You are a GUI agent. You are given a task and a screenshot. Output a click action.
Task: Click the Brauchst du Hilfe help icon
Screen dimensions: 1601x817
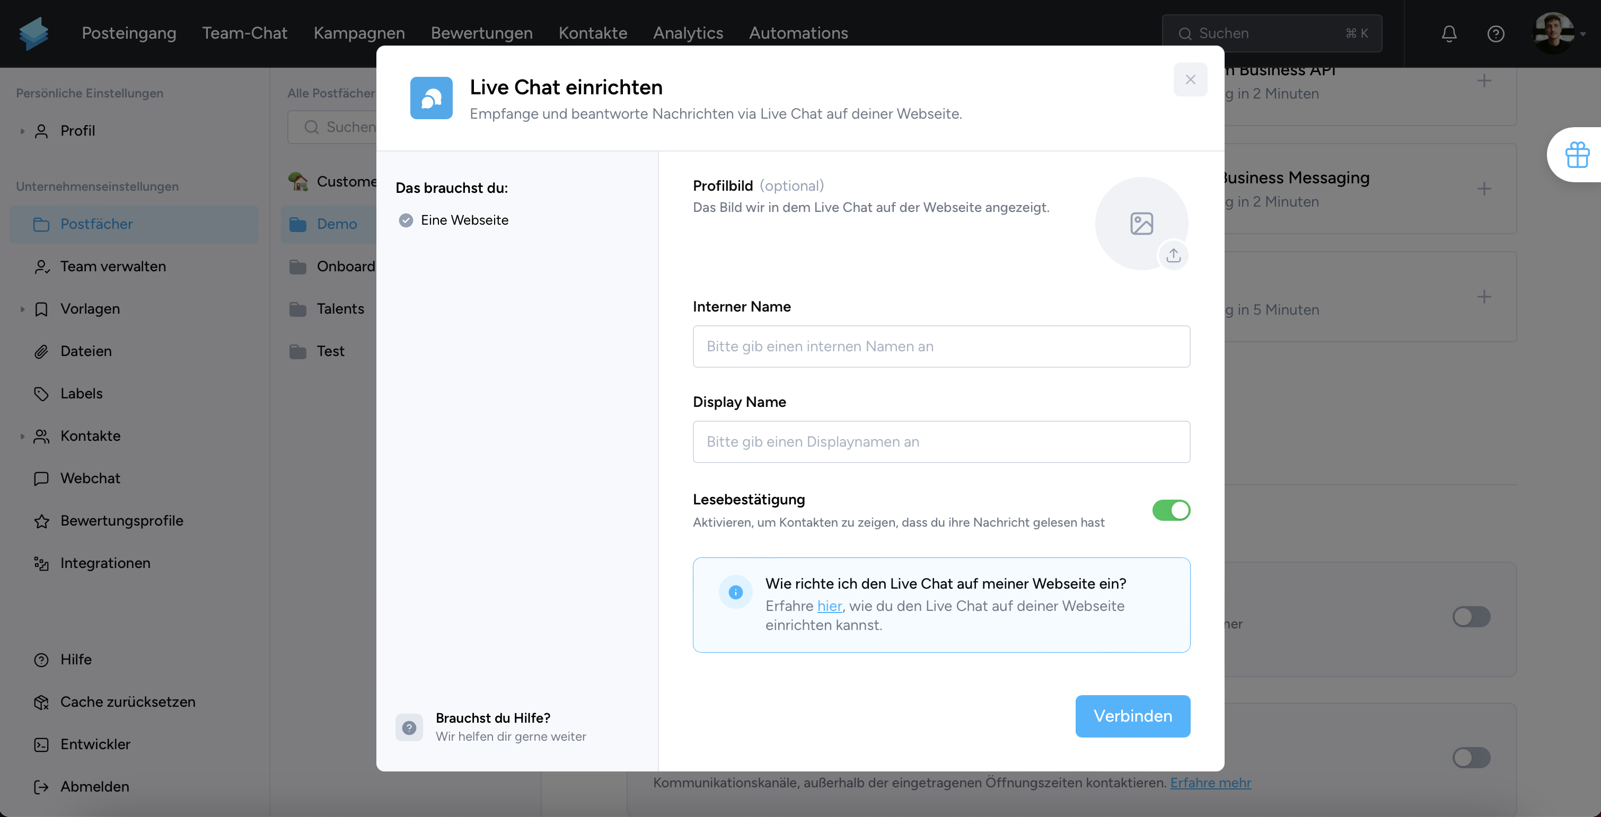(410, 726)
